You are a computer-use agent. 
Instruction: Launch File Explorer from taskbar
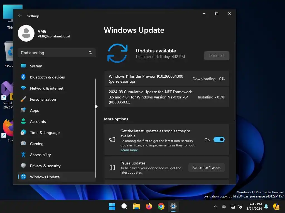pos(136,206)
